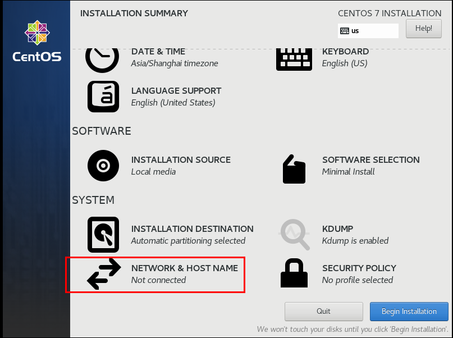Select the Kdump magnifier icon
Viewport: 453px width, 338px height.
click(295, 235)
